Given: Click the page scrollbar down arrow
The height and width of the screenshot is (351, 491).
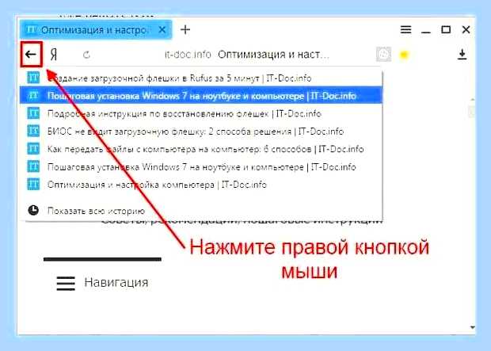Looking at the screenshot, I should [472, 328].
